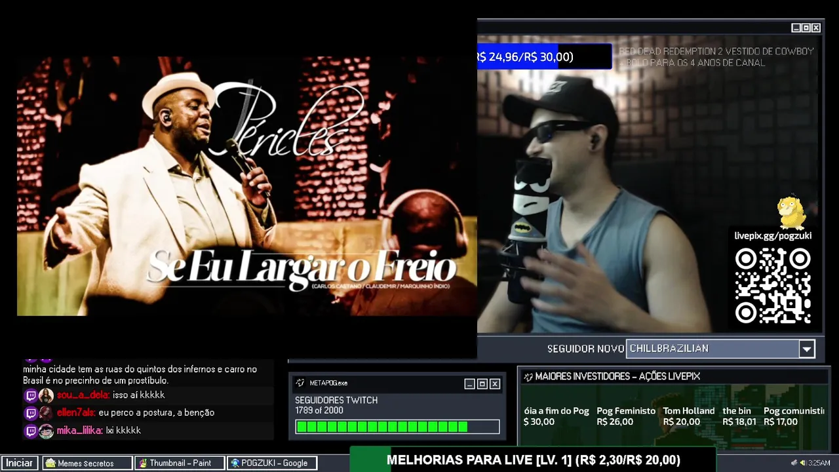Click the 3:25 AM taskbar clock

(x=819, y=463)
